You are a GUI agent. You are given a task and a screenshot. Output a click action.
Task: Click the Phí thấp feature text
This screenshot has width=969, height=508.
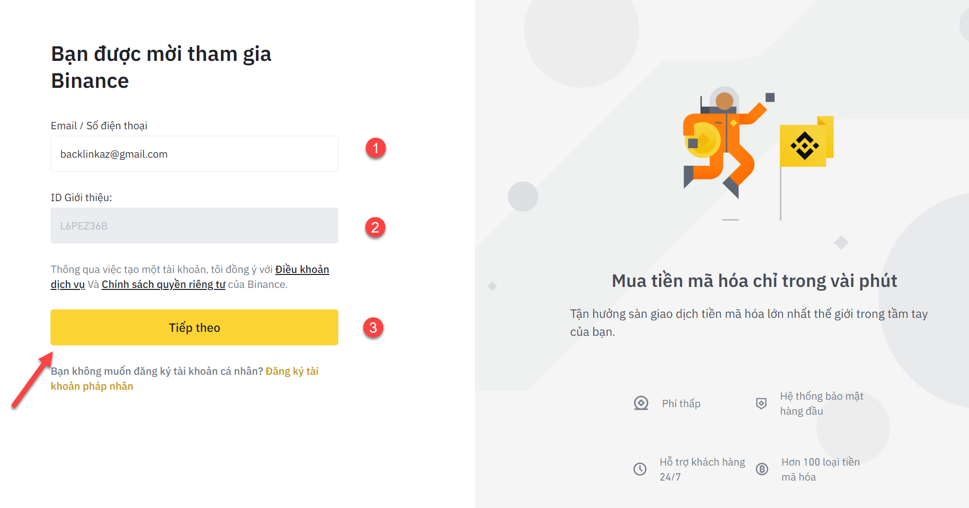pos(681,404)
